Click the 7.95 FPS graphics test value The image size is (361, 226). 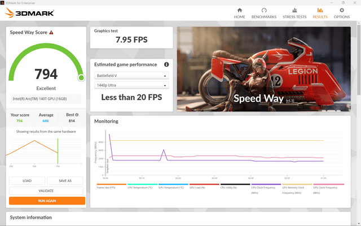[131, 40]
